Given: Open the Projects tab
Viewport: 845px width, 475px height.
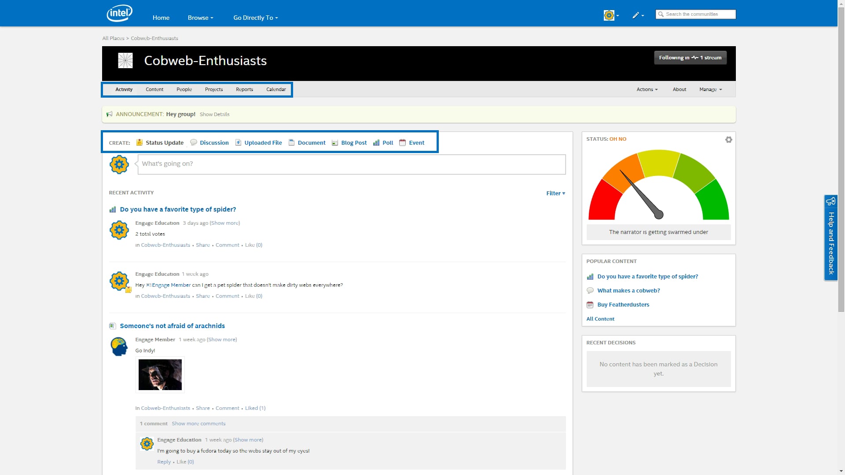Looking at the screenshot, I should click(214, 89).
